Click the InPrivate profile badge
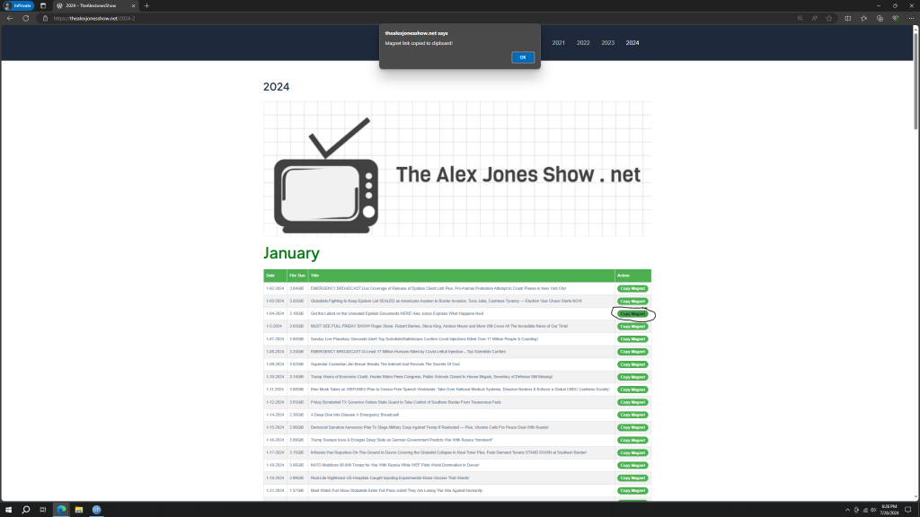Screen dimensions: 920x517 (18, 5)
